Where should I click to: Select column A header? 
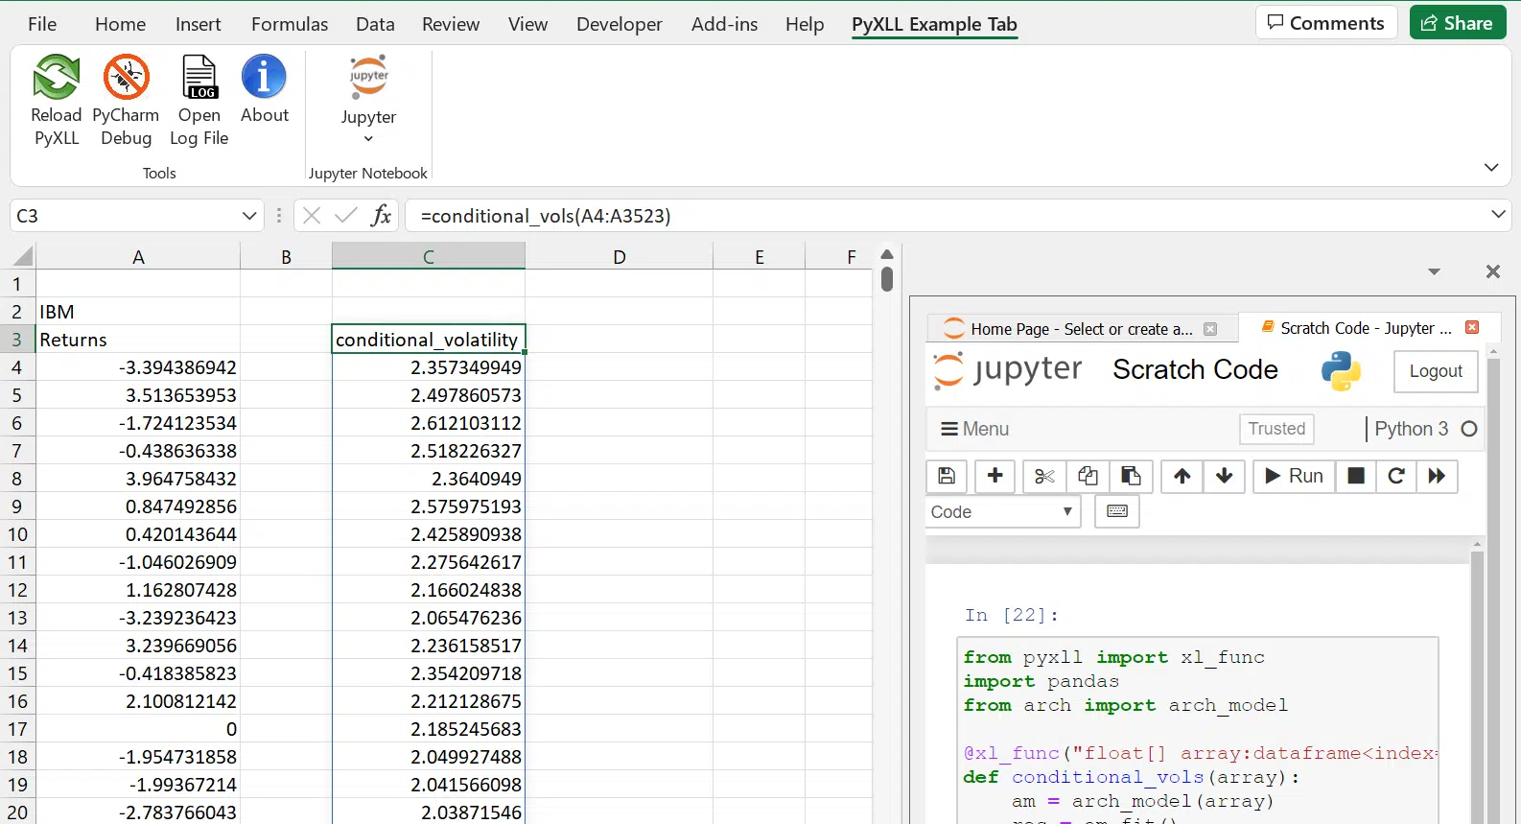(x=138, y=256)
